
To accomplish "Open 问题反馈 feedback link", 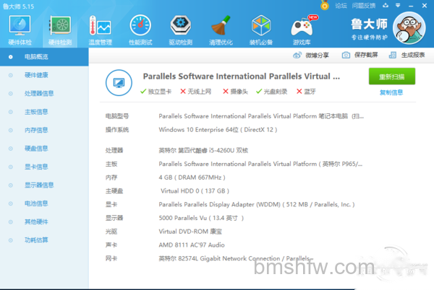I will coord(364,6).
